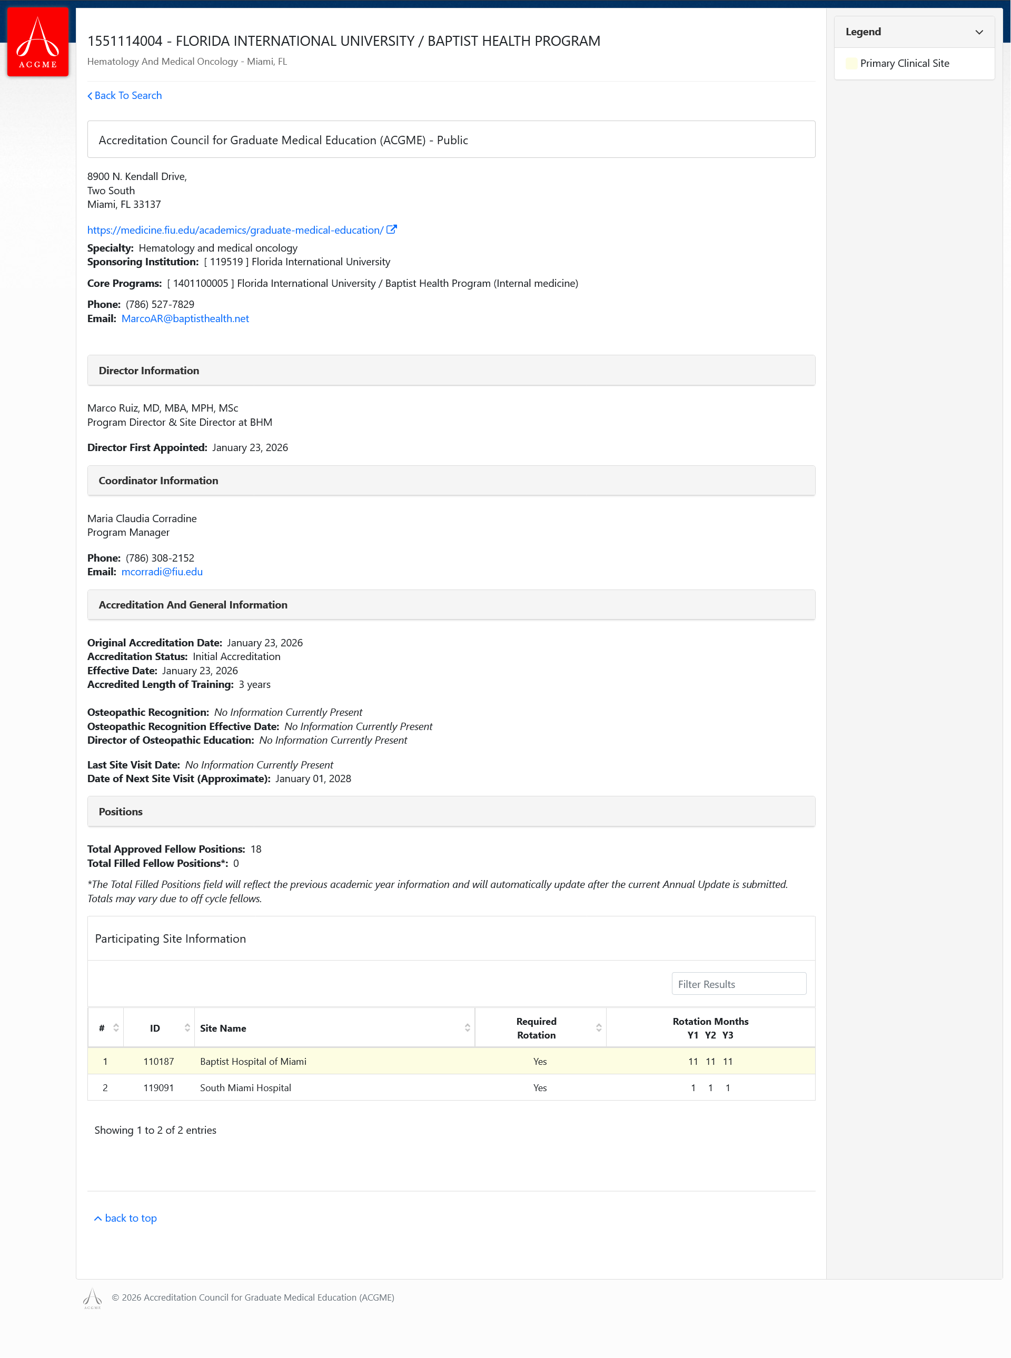The width and height of the screenshot is (1011, 1358).
Task: Click the Coordinator Information section header
Action: coord(158,481)
